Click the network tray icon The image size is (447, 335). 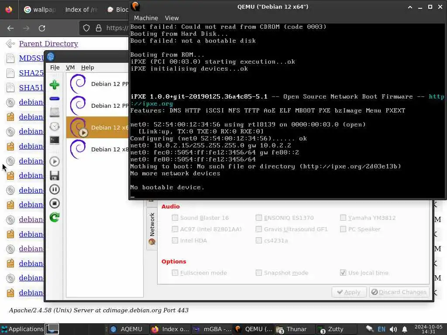tap(370, 329)
